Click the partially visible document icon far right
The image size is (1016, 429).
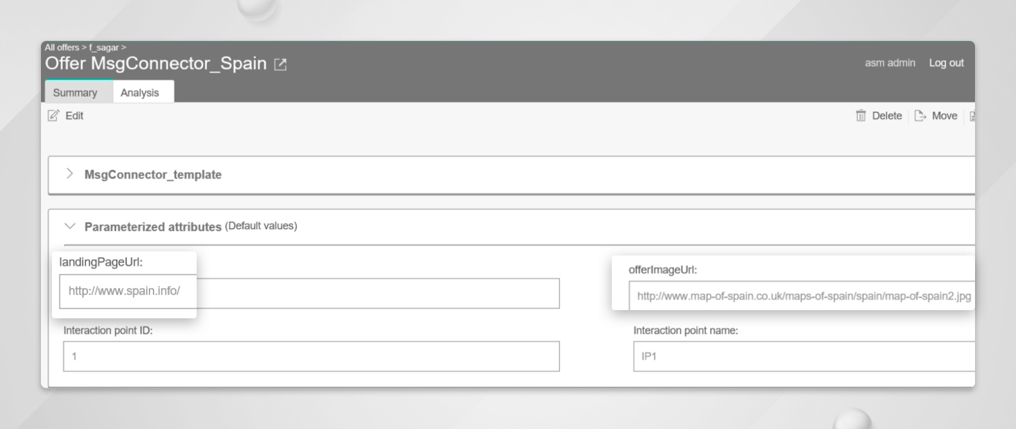972,115
